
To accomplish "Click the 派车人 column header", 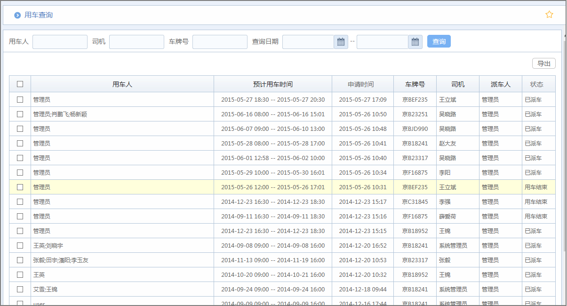I will pos(501,84).
